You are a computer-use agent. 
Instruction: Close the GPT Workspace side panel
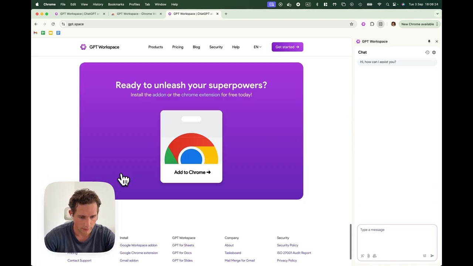tap(437, 41)
